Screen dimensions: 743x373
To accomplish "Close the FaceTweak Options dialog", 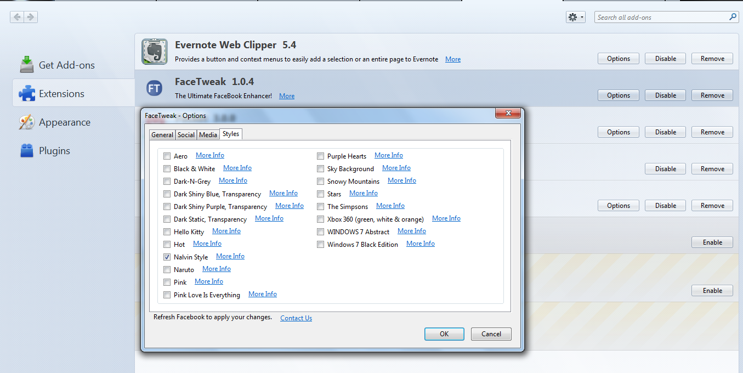I will click(508, 113).
